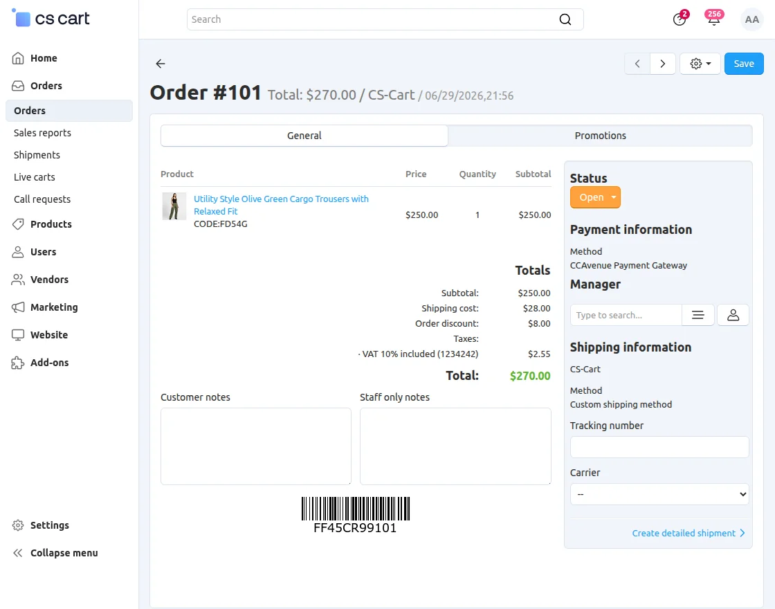Click the VAT $2.55 amount
Image resolution: width=775 pixels, height=609 pixels.
point(539,354)
